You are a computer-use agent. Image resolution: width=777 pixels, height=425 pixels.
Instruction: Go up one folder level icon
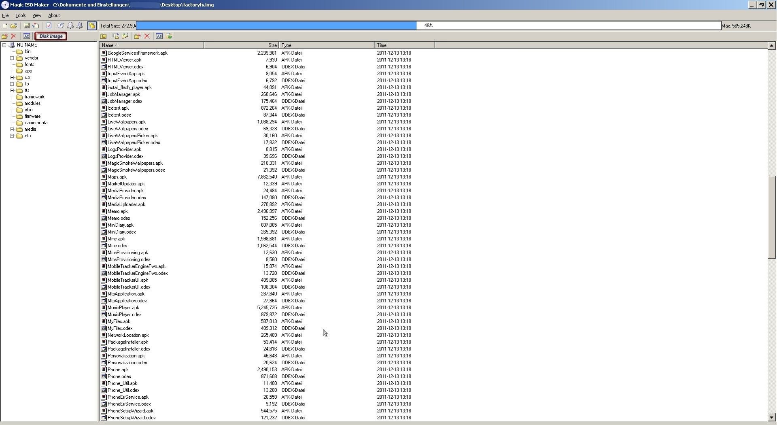click(x=104, y=36)
